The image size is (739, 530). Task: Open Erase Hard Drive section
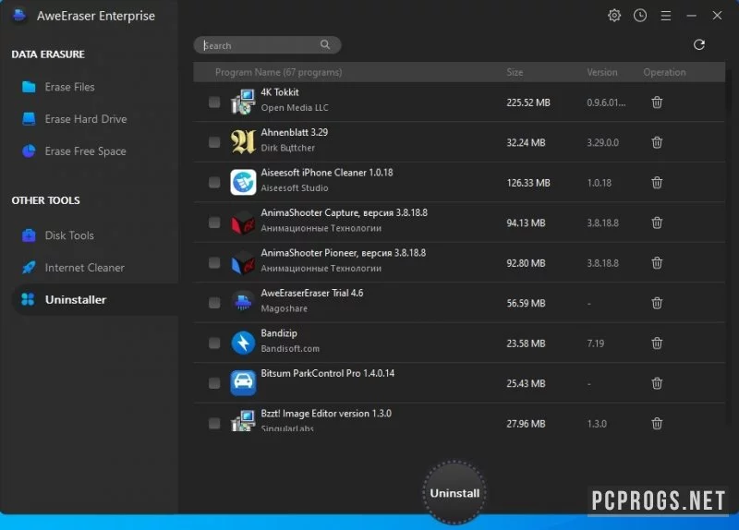(86, 119)
